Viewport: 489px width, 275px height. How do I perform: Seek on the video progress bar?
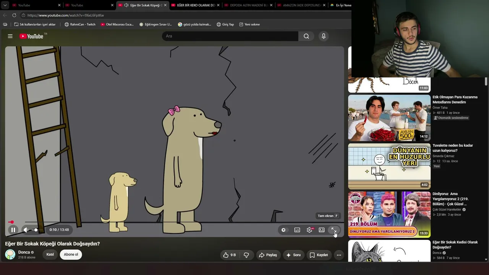pos(175,222)
